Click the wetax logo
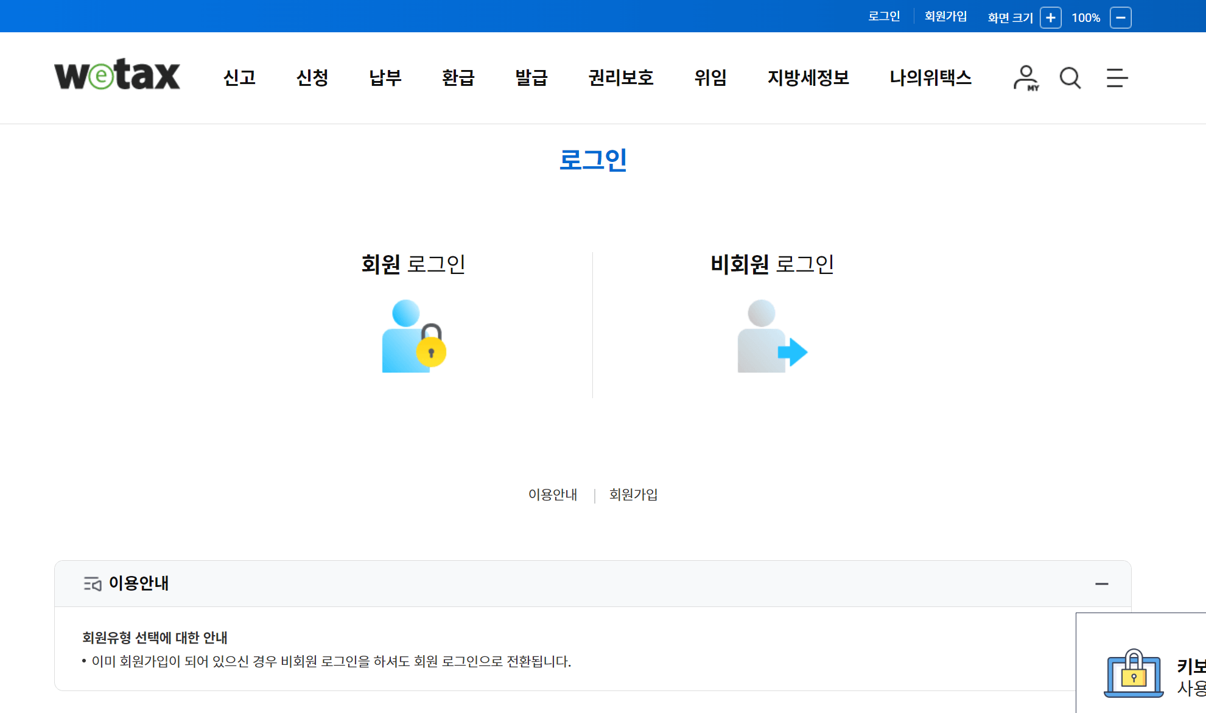Screen dimensions: 1206x713 117,76
